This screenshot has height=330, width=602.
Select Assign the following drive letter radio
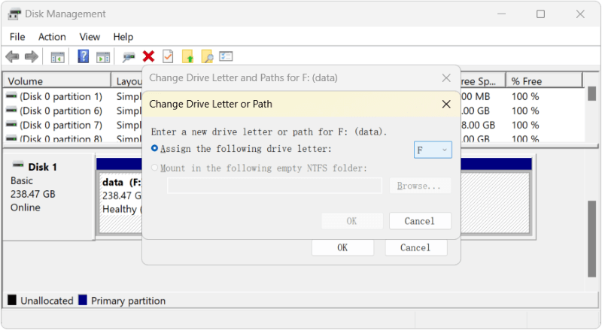coord(154,148)
